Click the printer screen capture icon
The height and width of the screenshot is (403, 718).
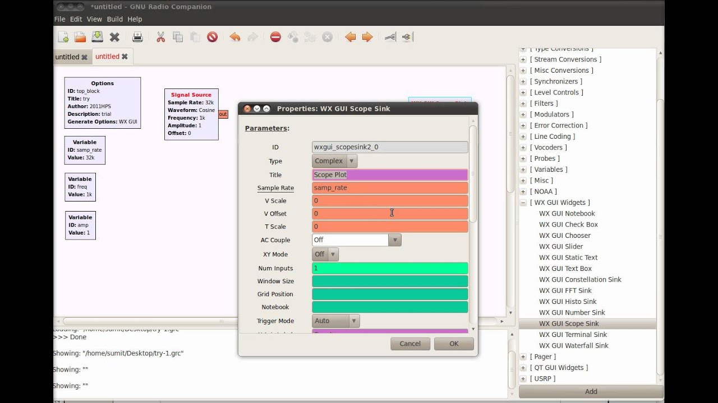137,37
